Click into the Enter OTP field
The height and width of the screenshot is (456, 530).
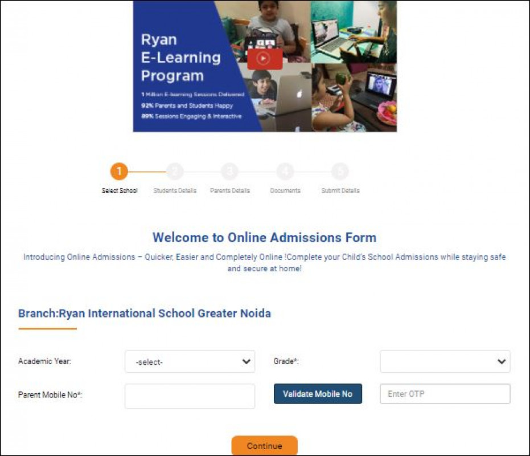(x=445, y=394)
